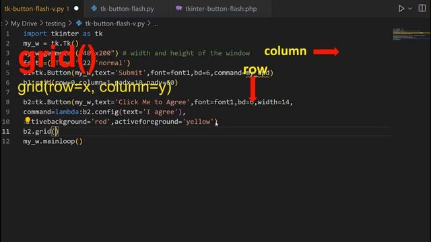The height and width of the screenshot is (242, 431).
Task: Click 'my_w = tk.Tk()' on line 2
Action: [x=51, y=43]
